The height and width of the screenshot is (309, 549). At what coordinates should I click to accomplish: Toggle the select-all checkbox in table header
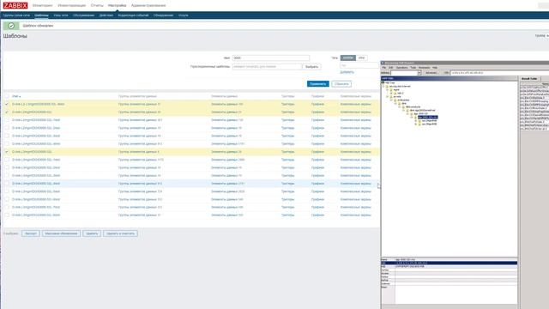pos(7,96)
